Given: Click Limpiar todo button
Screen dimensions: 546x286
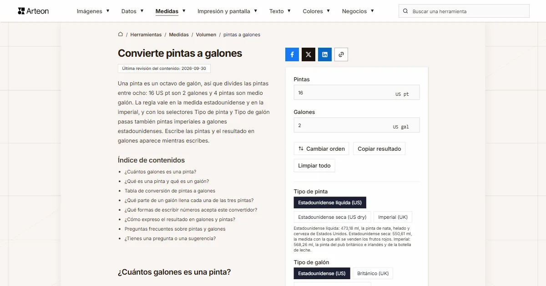Looking at the screenshot, I should [314, 166].
